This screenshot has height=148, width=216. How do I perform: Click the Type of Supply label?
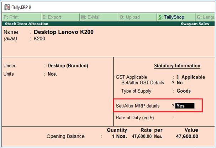click(x=136, y=91)
